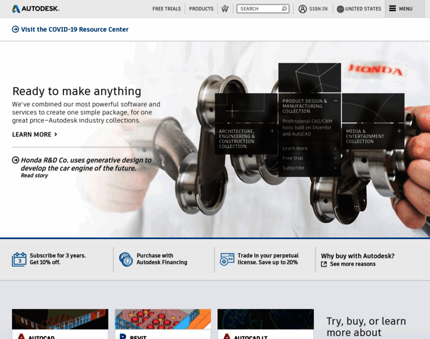
Task: Click the Try, buy, or learn more heading
Action: click(366, 328)
